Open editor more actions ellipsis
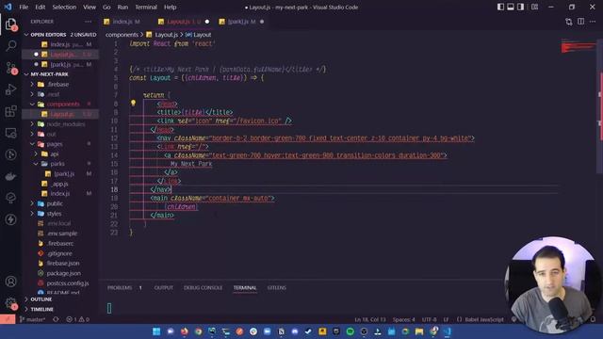 pyautogui.click(x=593, y=22)
